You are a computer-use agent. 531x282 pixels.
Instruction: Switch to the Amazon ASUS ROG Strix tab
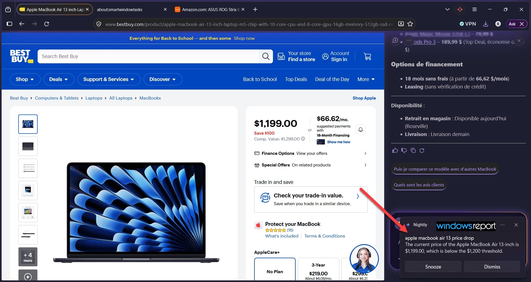[x=210, y=9]
